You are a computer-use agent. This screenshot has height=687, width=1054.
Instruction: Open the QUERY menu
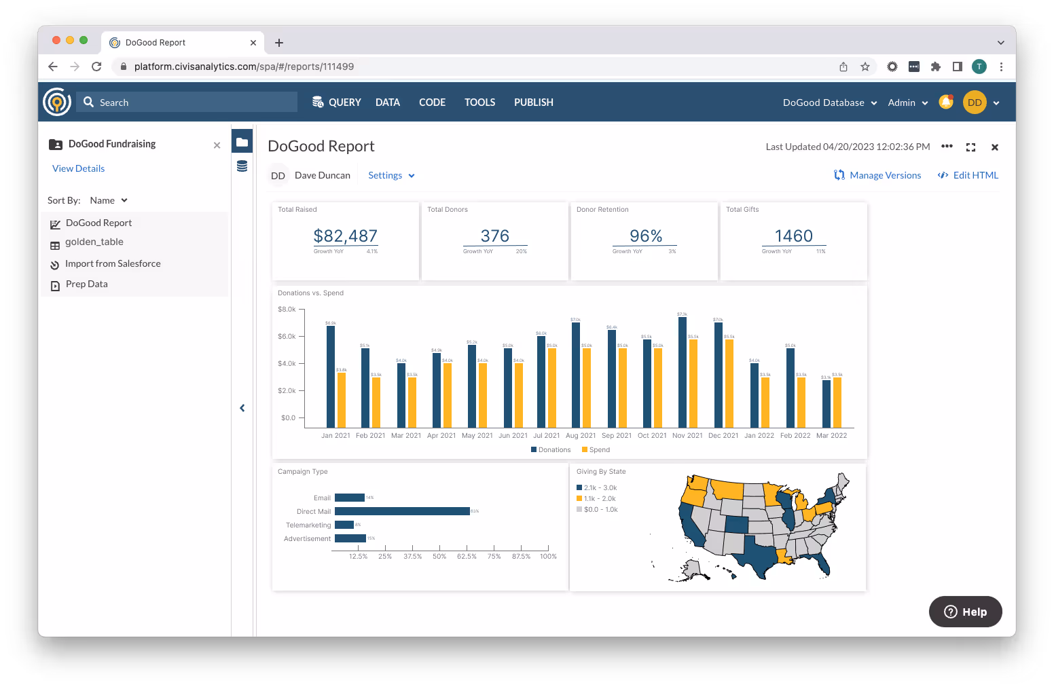click(336, 103)
